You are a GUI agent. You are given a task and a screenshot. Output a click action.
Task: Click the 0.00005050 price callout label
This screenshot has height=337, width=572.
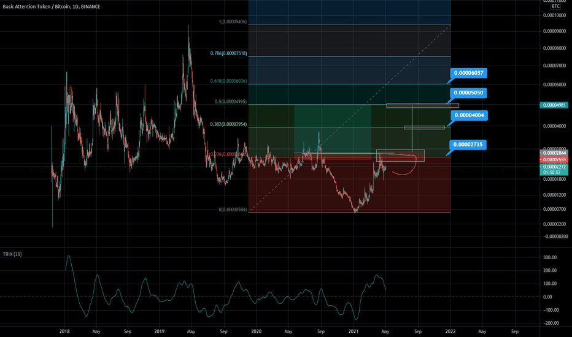click(469, 93)
